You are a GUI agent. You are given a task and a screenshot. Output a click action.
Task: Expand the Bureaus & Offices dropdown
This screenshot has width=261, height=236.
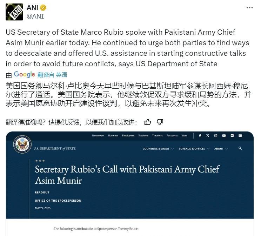(194, 149)
